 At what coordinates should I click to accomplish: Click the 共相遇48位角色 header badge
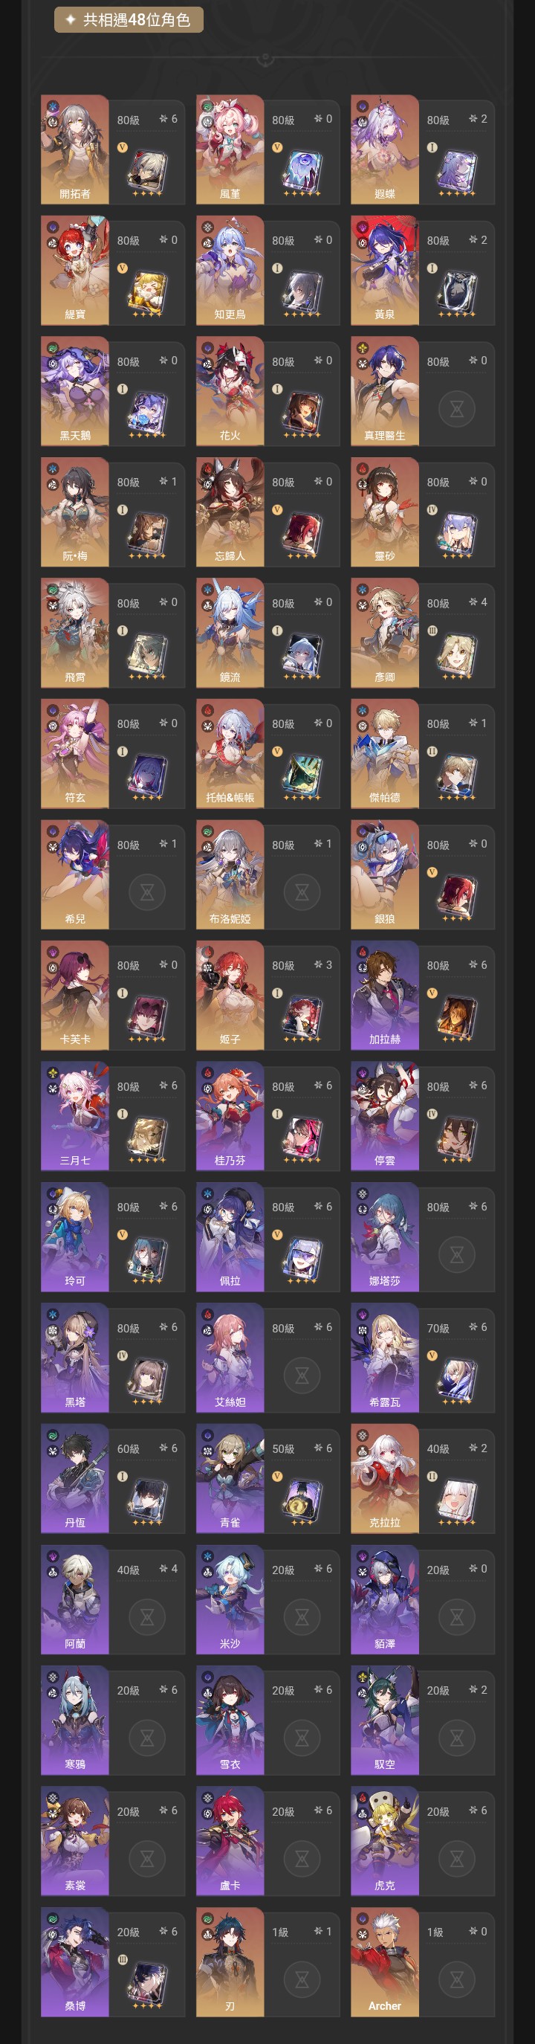coord(129,20)
